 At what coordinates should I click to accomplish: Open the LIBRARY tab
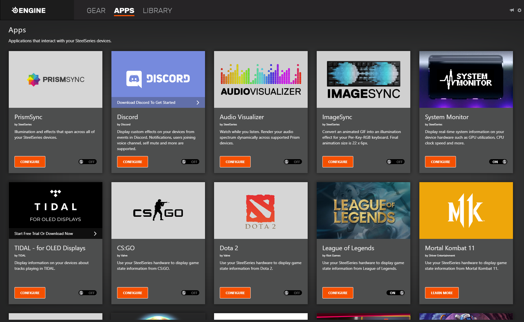pos(157,10)
